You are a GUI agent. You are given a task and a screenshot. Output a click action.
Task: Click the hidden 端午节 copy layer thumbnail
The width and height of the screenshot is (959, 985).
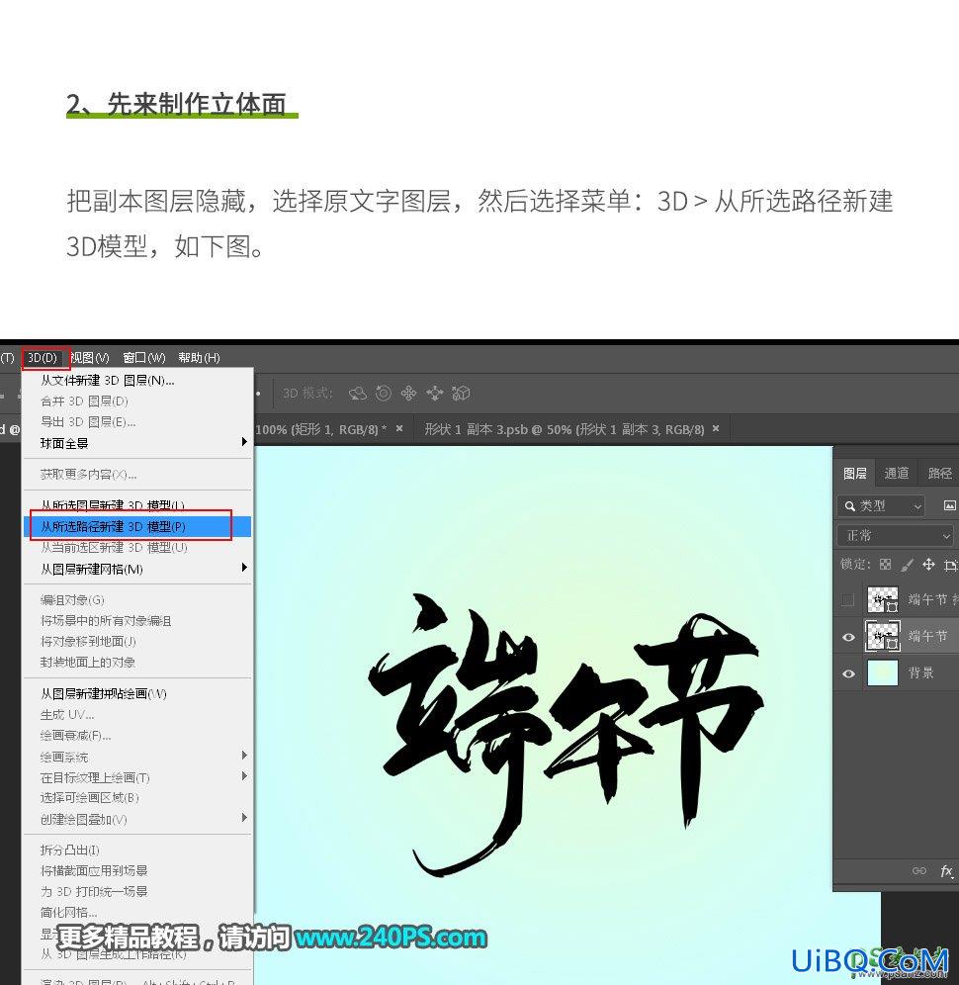click(x=883, y=600)
